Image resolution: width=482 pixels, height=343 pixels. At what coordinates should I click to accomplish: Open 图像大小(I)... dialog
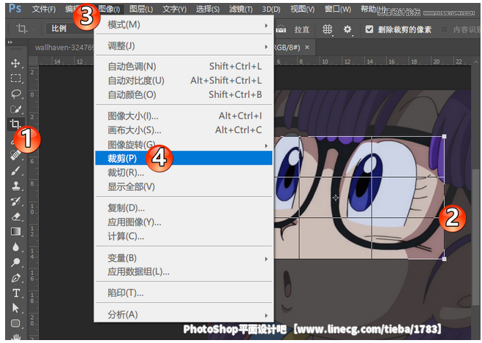coord(184,116)
